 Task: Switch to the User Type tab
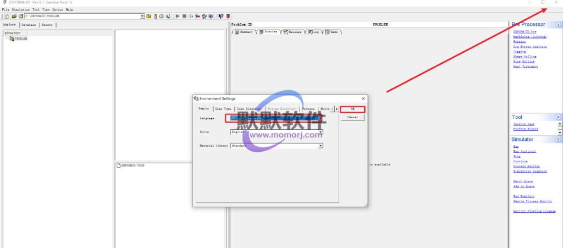(x=224, y=109)
